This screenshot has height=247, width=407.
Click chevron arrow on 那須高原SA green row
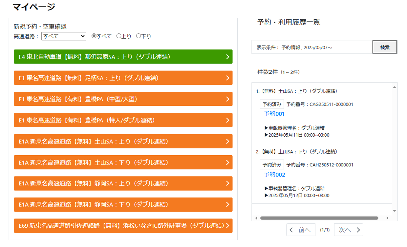point(228,57)
